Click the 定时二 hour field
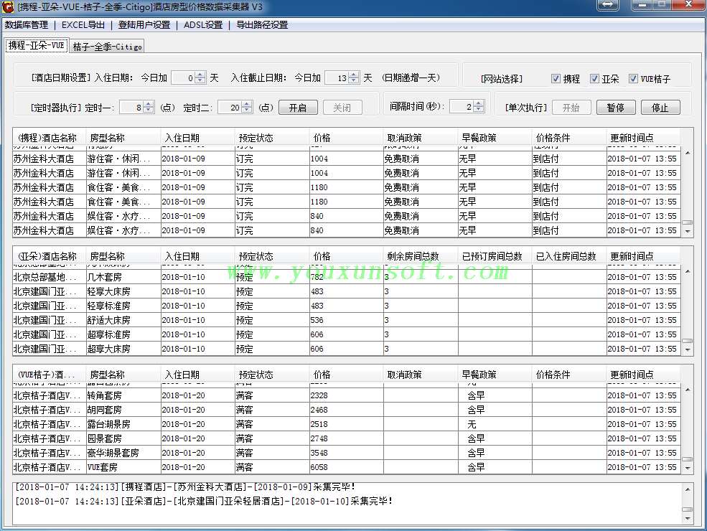 [x=230, y=108]
